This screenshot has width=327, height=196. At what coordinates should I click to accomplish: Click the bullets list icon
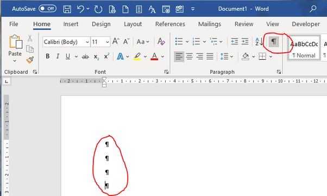(x=179, y=41)
